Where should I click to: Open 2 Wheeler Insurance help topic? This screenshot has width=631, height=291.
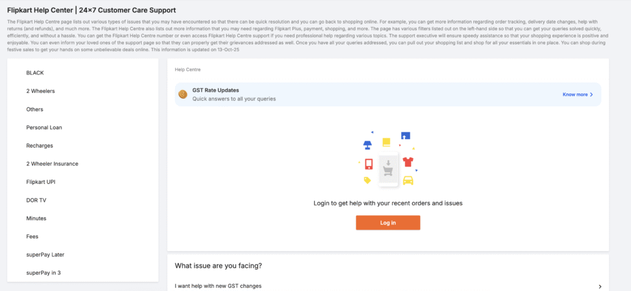pyautogui.click(x=52, y=164)
